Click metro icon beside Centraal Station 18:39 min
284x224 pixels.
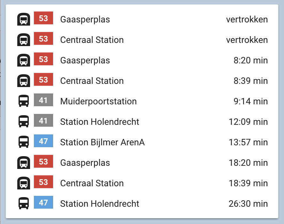pyautogui.click(x=23, y=183)
